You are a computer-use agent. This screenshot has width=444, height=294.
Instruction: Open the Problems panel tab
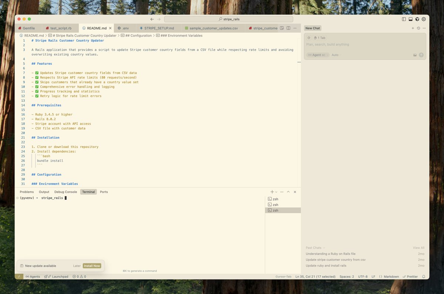(27, 192)
